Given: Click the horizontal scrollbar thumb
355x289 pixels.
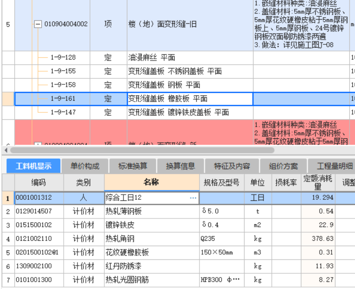Looking at the screenshot, I should pos(143,150).
